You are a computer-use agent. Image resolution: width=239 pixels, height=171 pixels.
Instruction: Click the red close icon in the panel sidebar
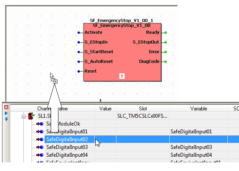point(6,107)
